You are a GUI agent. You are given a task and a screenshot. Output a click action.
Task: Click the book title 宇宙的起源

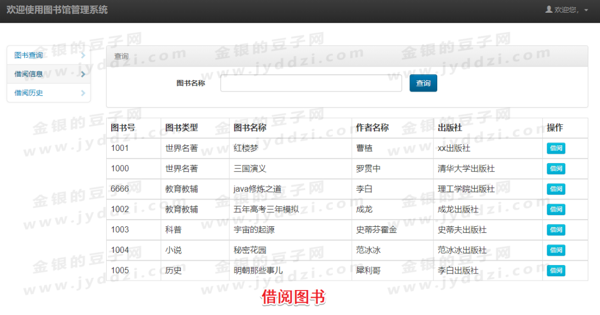[x=254, y=230]
